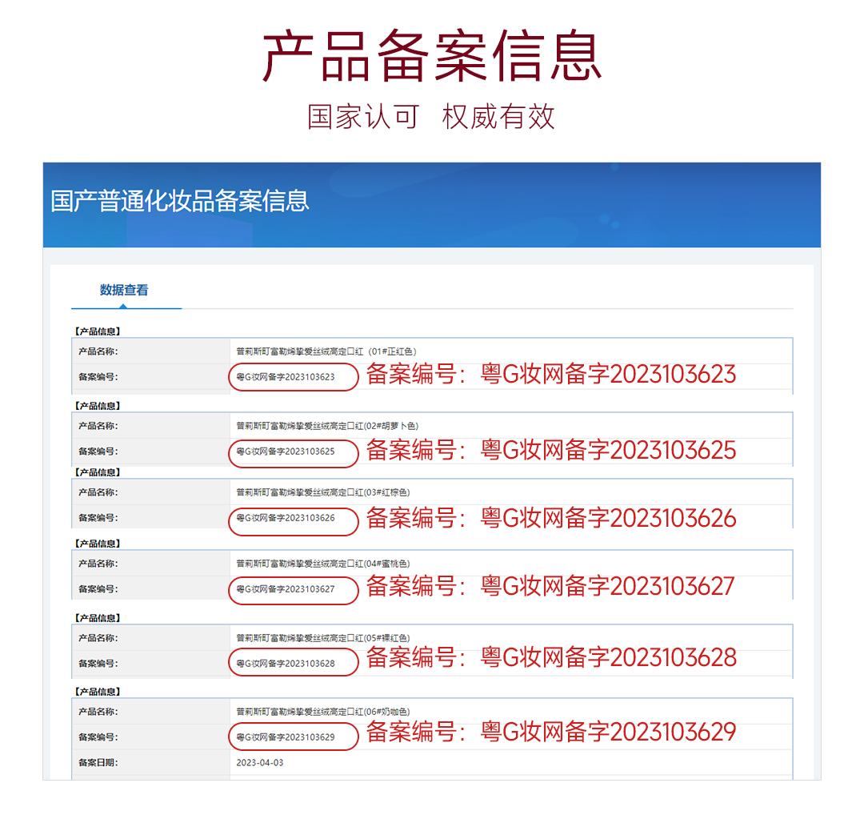Choose product name with 04#蜜桃色
Viewport: 864px width, 823px height.
pos(322,564)
